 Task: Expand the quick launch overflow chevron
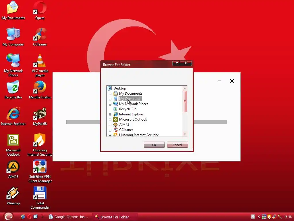point(42,216)
